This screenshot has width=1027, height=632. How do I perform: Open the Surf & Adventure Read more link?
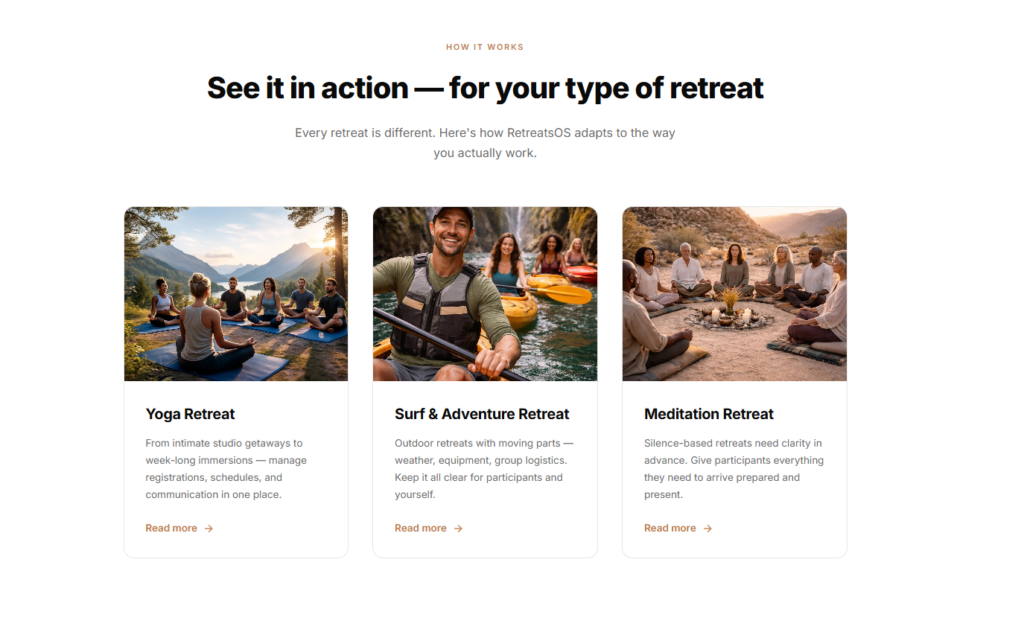420,528
